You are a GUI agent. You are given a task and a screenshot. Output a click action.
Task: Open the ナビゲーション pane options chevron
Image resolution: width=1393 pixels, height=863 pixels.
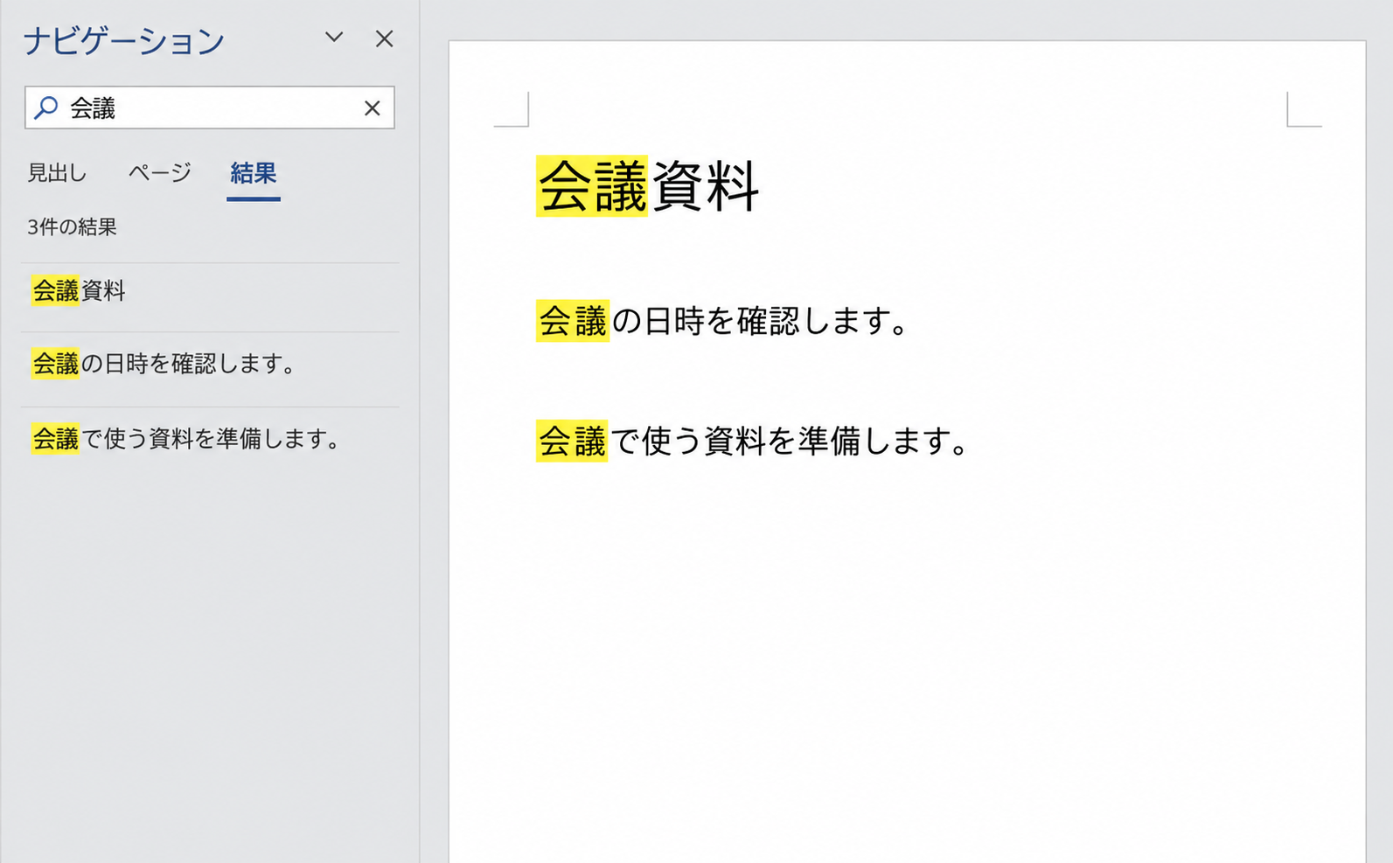tap(334, 38)
